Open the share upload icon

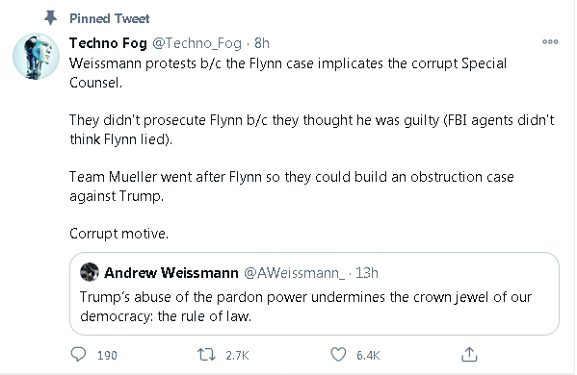coord(469,354)
